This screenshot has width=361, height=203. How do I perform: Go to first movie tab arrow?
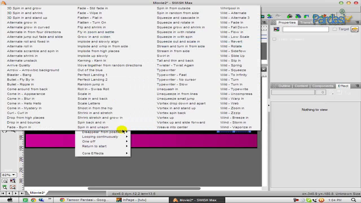point(3,193)
